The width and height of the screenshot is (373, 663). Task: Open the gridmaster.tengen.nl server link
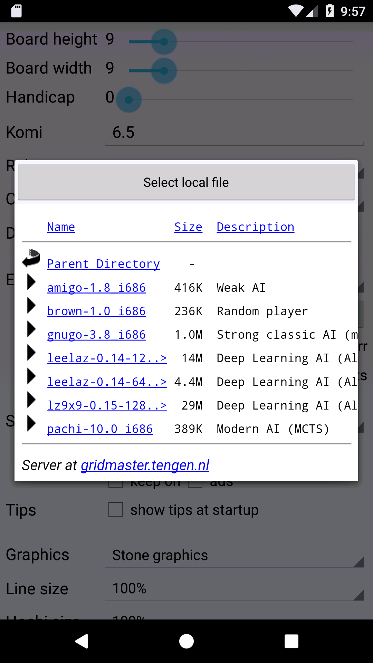145,465
